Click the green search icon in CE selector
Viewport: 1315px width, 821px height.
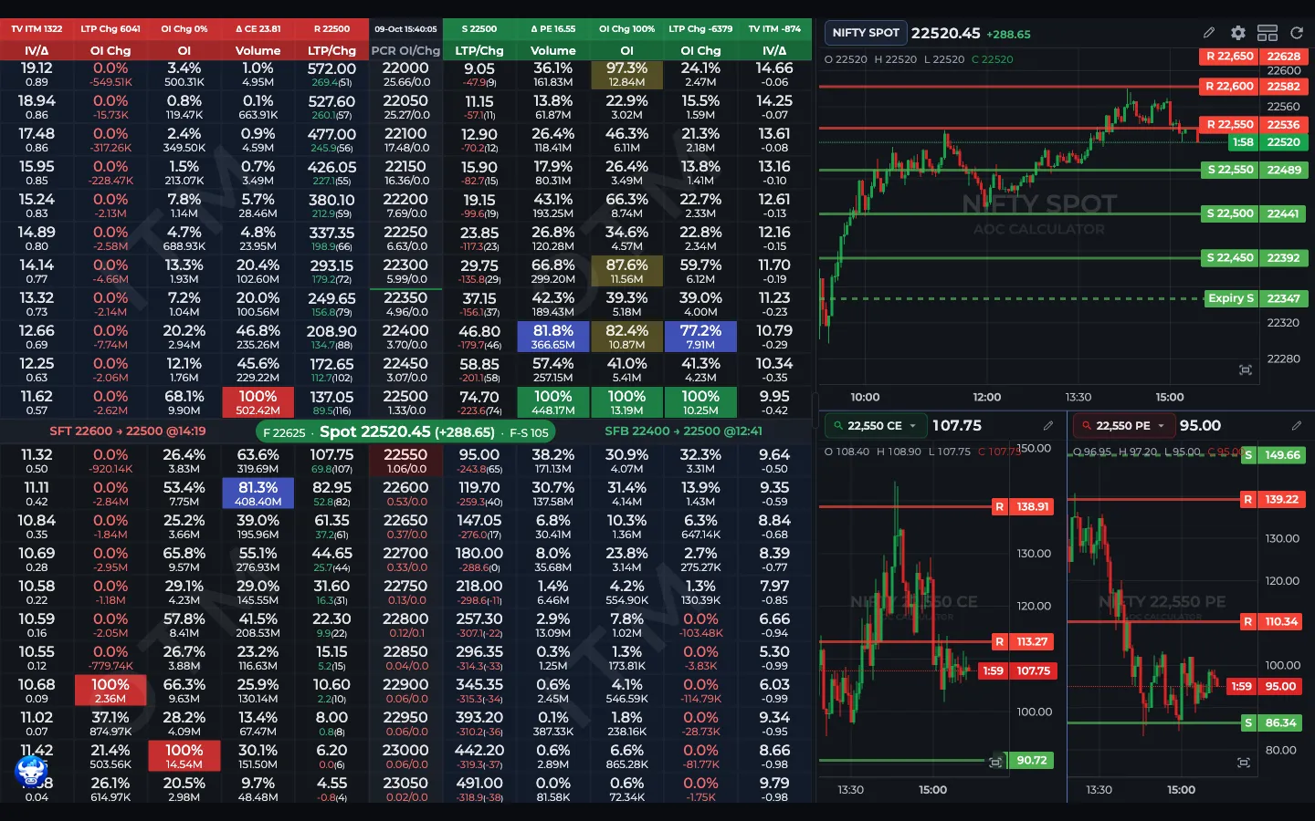point(837,426)
